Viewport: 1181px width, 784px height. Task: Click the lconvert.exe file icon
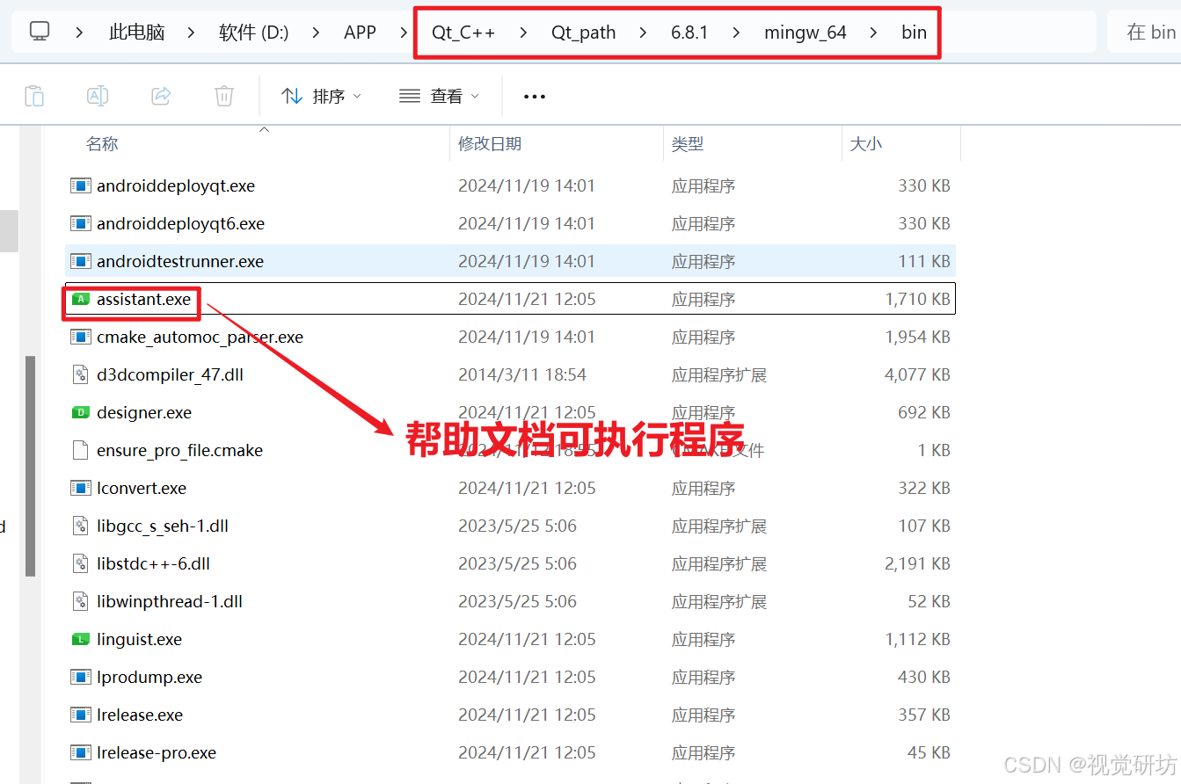pyautogui.click(x=81, y=488)
